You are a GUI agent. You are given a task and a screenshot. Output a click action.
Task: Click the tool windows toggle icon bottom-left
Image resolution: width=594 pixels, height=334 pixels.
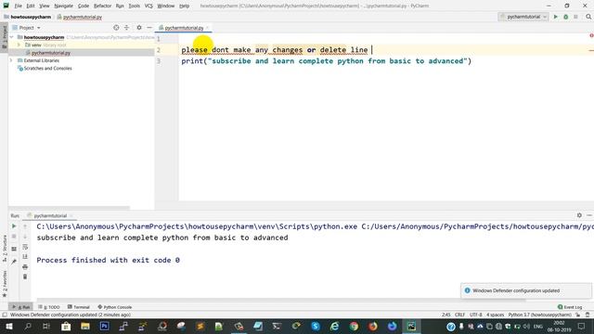pos(5,315)
